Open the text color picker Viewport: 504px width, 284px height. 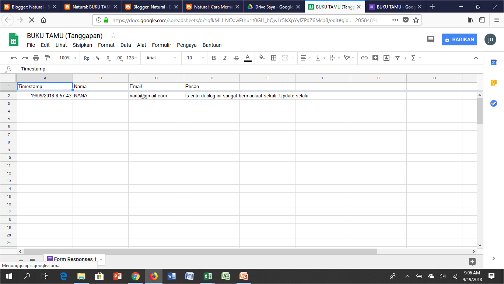click(x=248, y=58)
